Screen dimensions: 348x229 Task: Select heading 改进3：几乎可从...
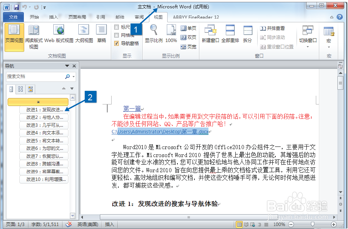point(44,125)
